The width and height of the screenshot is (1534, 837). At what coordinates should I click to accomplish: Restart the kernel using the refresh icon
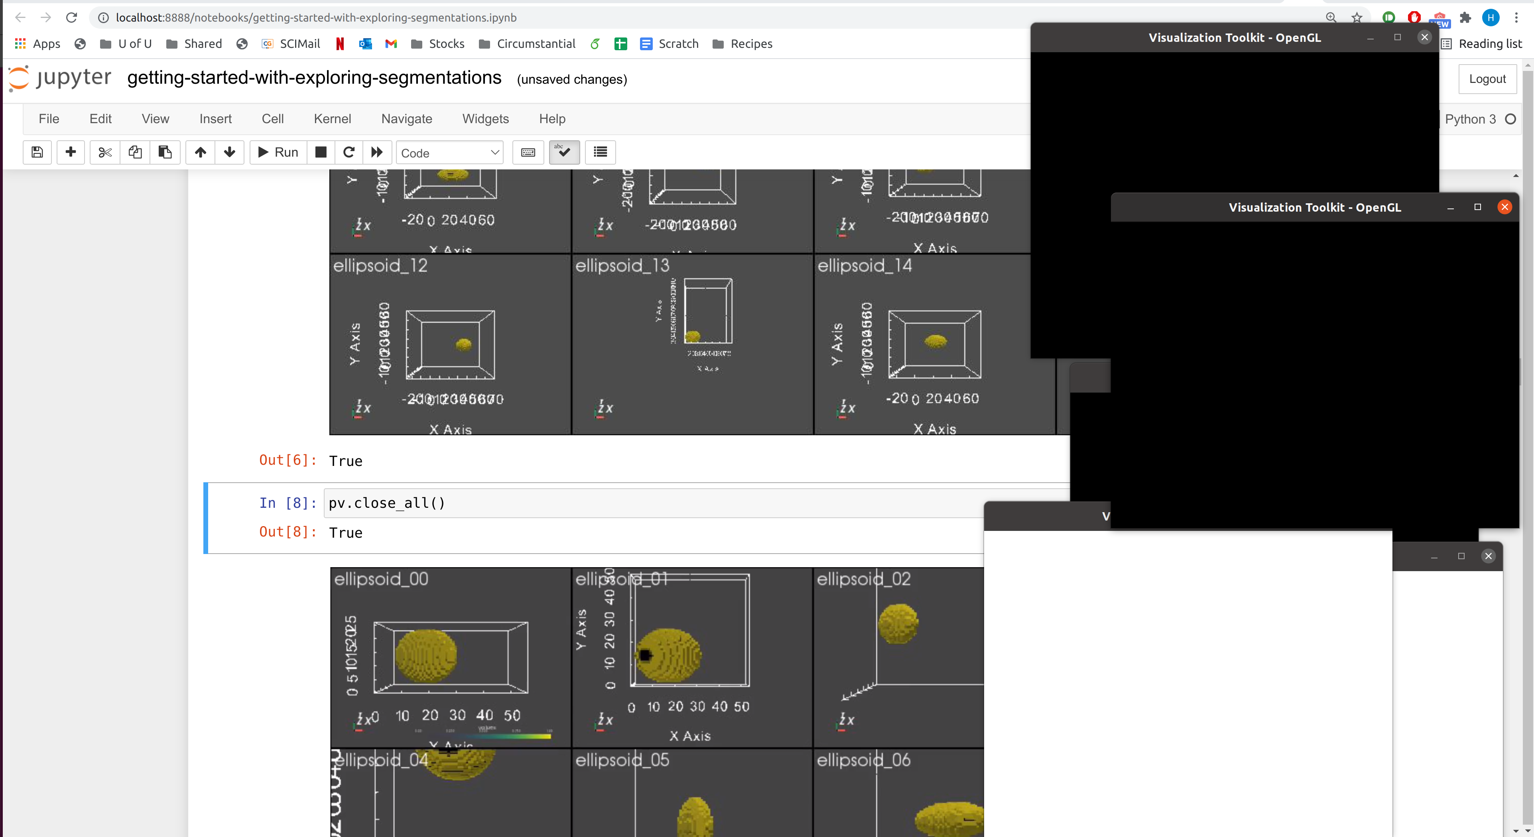(349, 152)
